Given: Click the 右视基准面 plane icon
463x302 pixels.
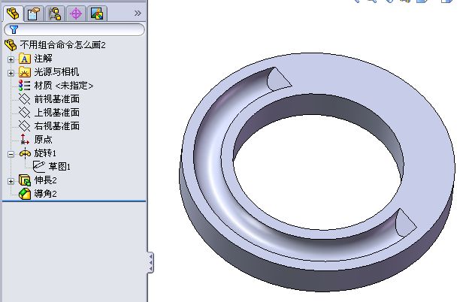Looking at the screenshot, I should point(24,126).
